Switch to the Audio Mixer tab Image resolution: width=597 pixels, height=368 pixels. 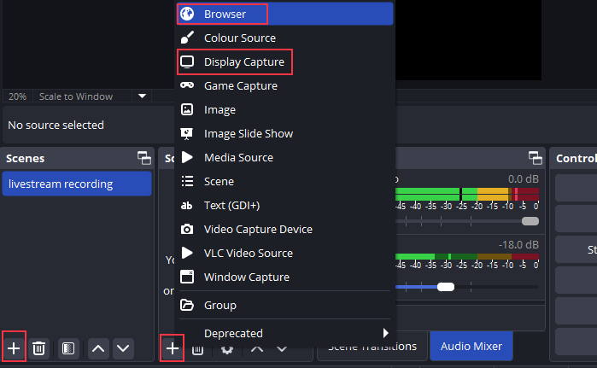click(x=471, y=346)
